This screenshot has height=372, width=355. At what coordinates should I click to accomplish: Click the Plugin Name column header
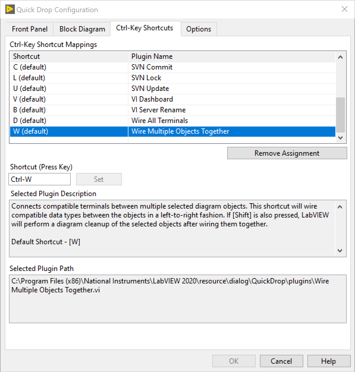(152, 56)
